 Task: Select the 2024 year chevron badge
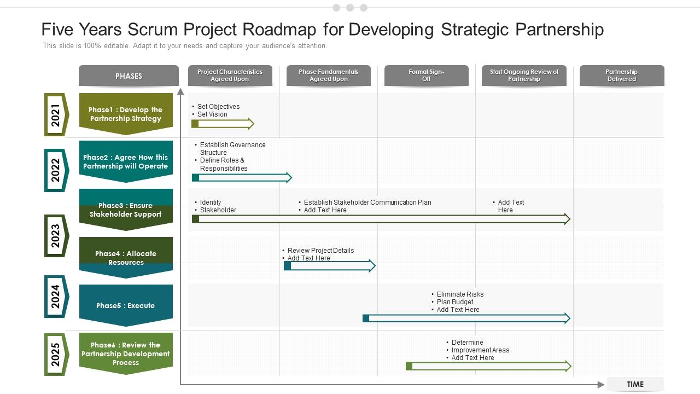click(x=56, y=297)
